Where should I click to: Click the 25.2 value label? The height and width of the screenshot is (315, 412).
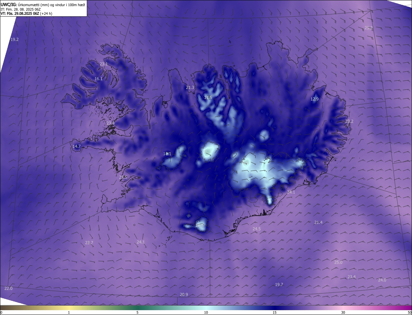369,28
